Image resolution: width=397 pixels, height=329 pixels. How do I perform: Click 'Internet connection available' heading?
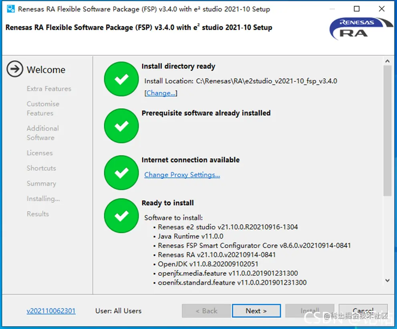coord(190,160)
